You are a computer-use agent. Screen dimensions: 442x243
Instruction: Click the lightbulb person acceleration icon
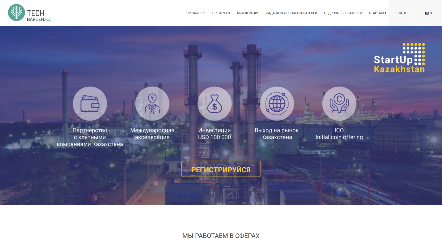(x=152, y=104)
